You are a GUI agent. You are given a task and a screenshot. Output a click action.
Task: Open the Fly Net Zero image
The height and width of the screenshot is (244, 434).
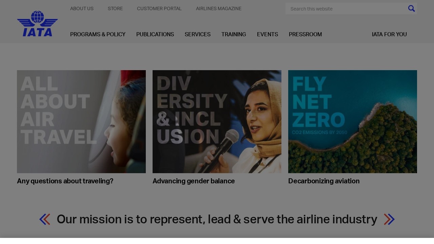[x=353, y=122]
